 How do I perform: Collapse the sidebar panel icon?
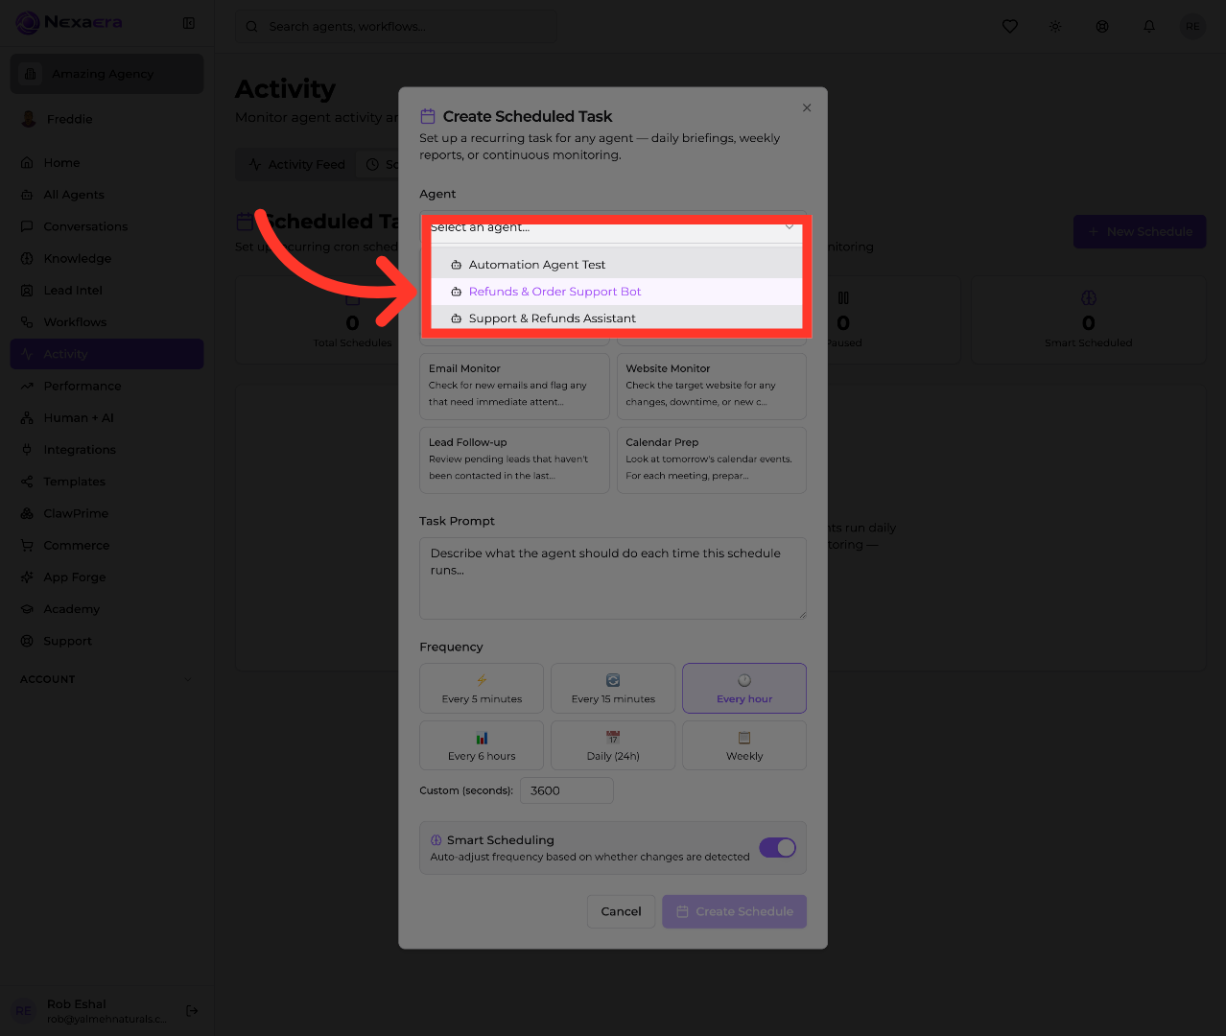[x=189, y=23]
